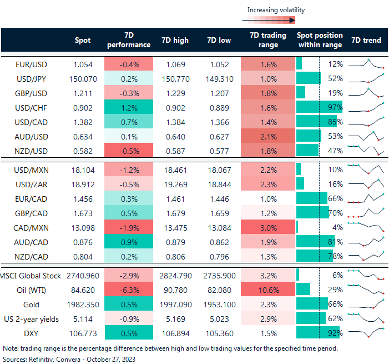Click the Spot position within range header
The height and width of the screenshot is (364, 389).
[320, 40]
